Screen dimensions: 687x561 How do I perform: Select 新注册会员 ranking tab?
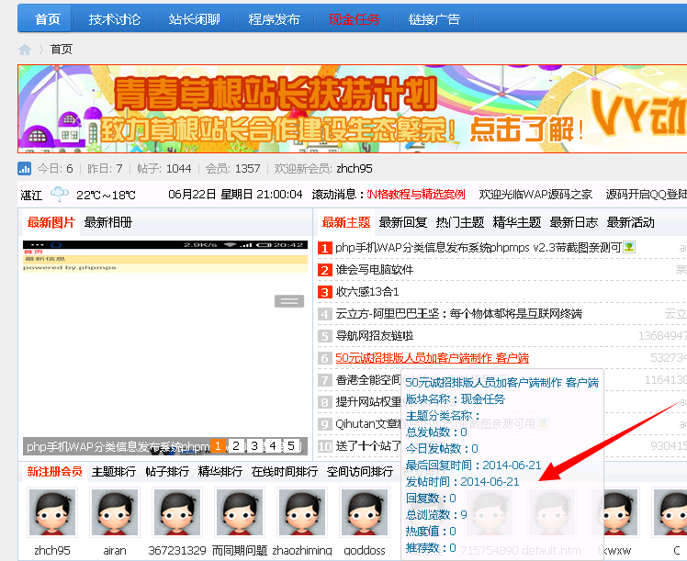click(x=54, y=471)
